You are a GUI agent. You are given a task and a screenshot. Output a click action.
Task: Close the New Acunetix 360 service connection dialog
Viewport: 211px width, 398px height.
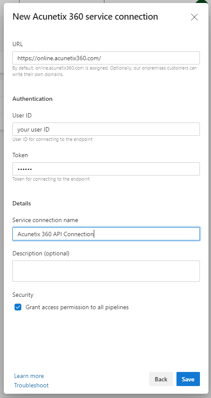click(194, 17)
